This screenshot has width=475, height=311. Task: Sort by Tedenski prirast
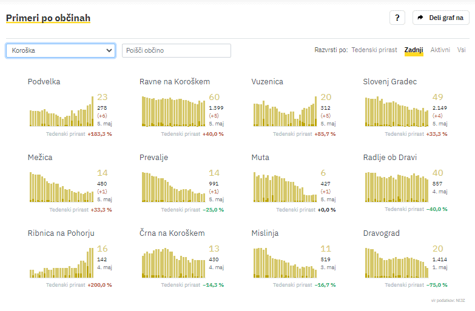click(374, 50)
